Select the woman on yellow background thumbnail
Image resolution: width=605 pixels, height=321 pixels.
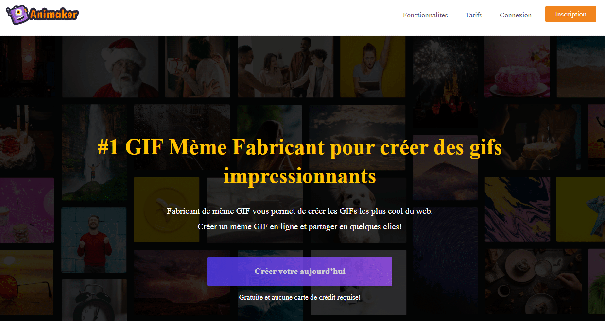tap(372, 67)
